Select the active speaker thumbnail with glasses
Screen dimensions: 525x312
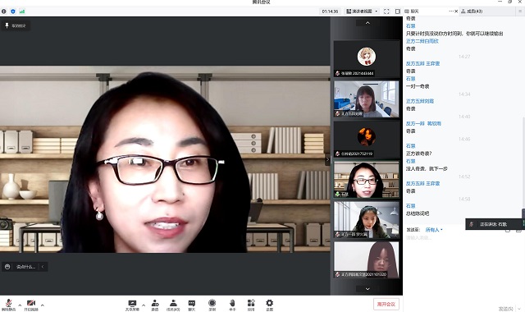367,179
